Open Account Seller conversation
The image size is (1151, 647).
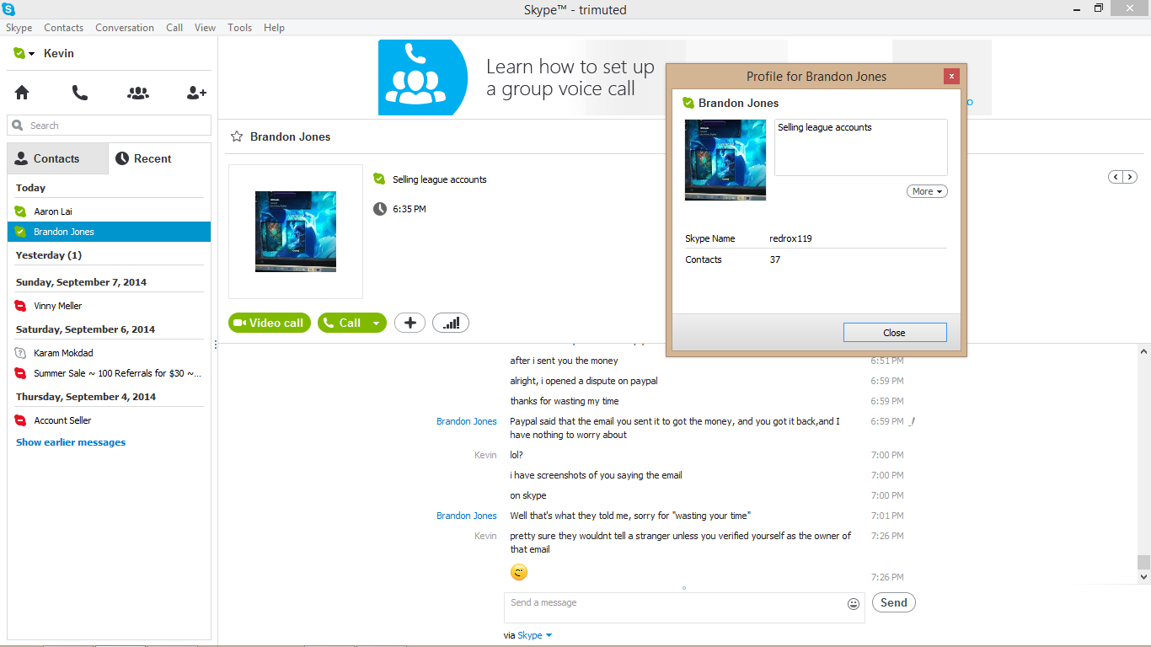[x=110, y=420]
